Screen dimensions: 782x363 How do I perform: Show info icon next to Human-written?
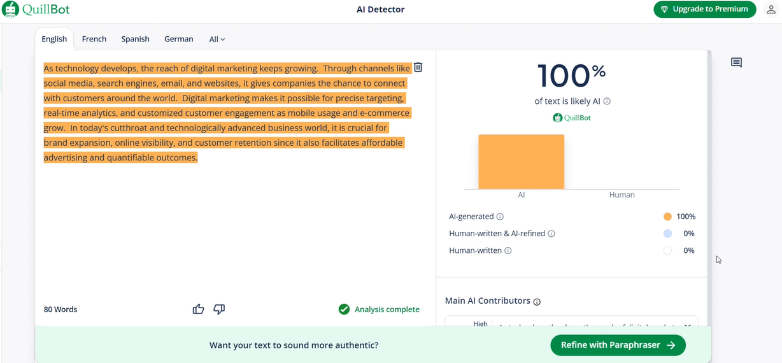[508, 250]
